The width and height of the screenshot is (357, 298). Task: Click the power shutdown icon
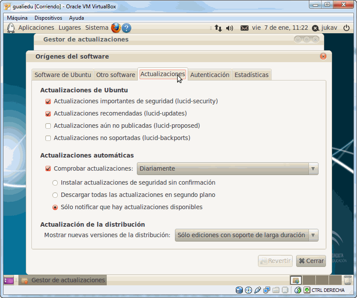point(346,28)
